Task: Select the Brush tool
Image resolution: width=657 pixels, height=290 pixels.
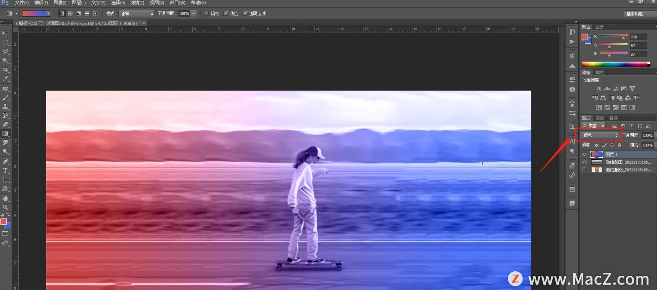Action: (x=5, y=97)
